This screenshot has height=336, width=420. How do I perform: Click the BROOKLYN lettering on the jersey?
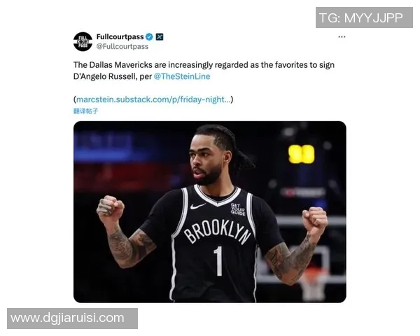tap(218, 231)
